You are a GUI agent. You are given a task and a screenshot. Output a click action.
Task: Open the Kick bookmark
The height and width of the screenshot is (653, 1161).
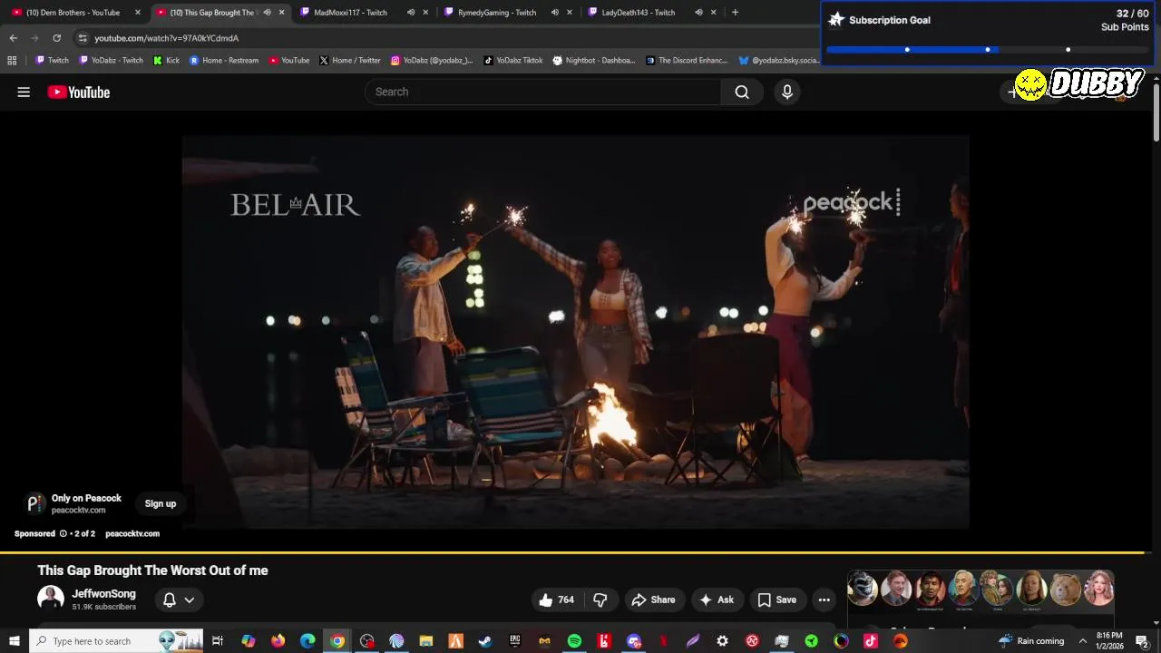pyautogui.click(x=166, y=61)
